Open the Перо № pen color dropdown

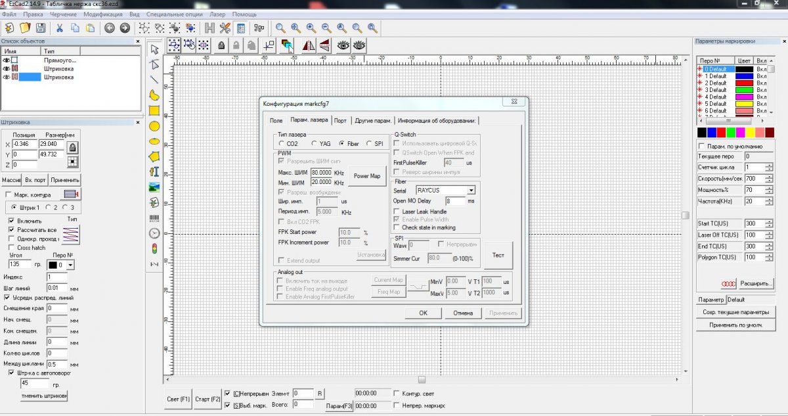(71, 265)
